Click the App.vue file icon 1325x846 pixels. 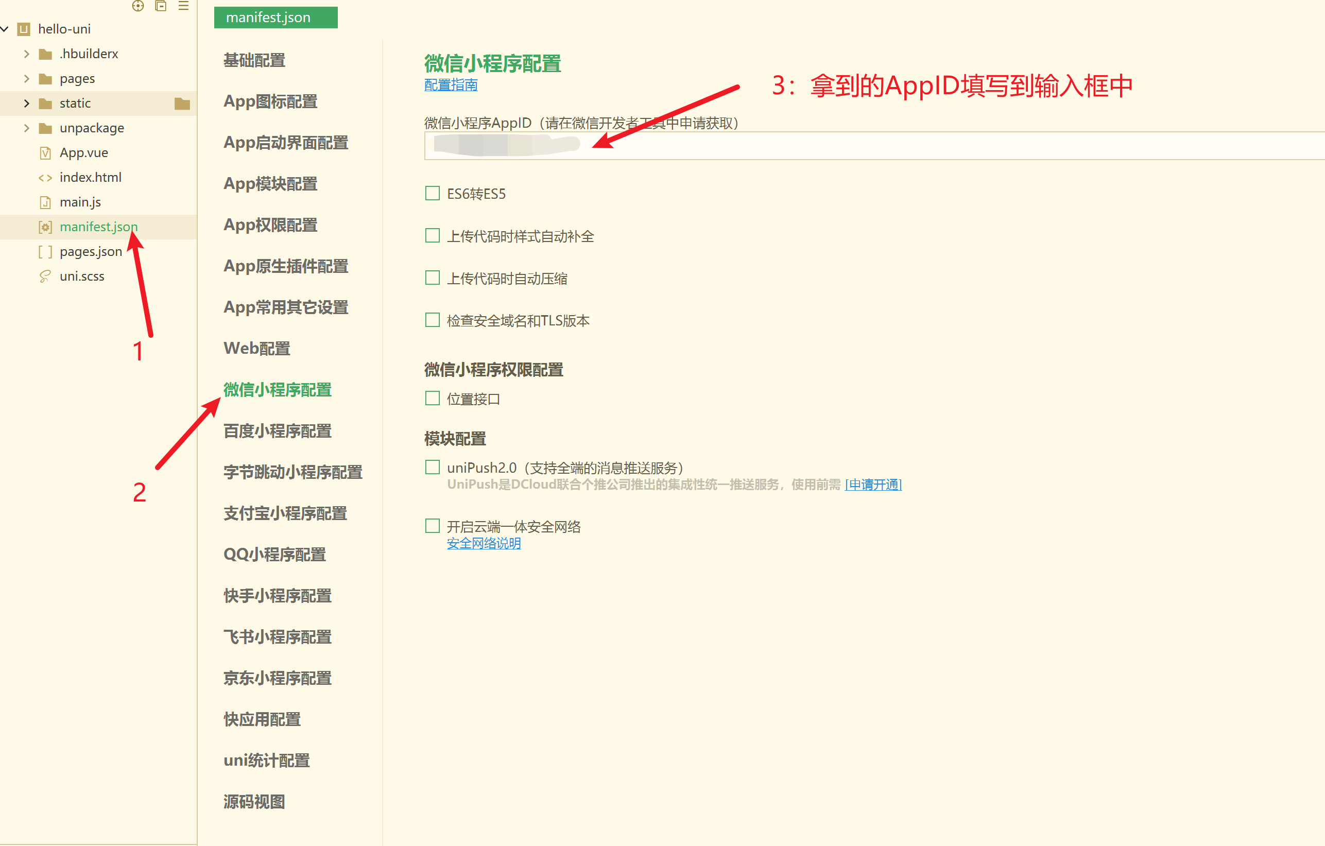coord(46,153)
